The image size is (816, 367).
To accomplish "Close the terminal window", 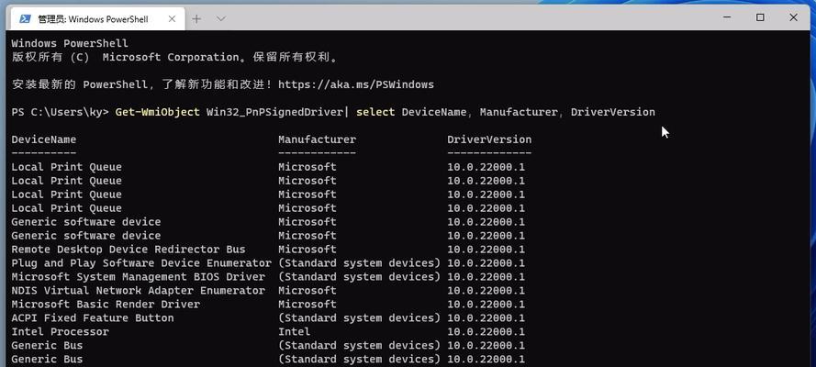I will click(x=793, y=17).
